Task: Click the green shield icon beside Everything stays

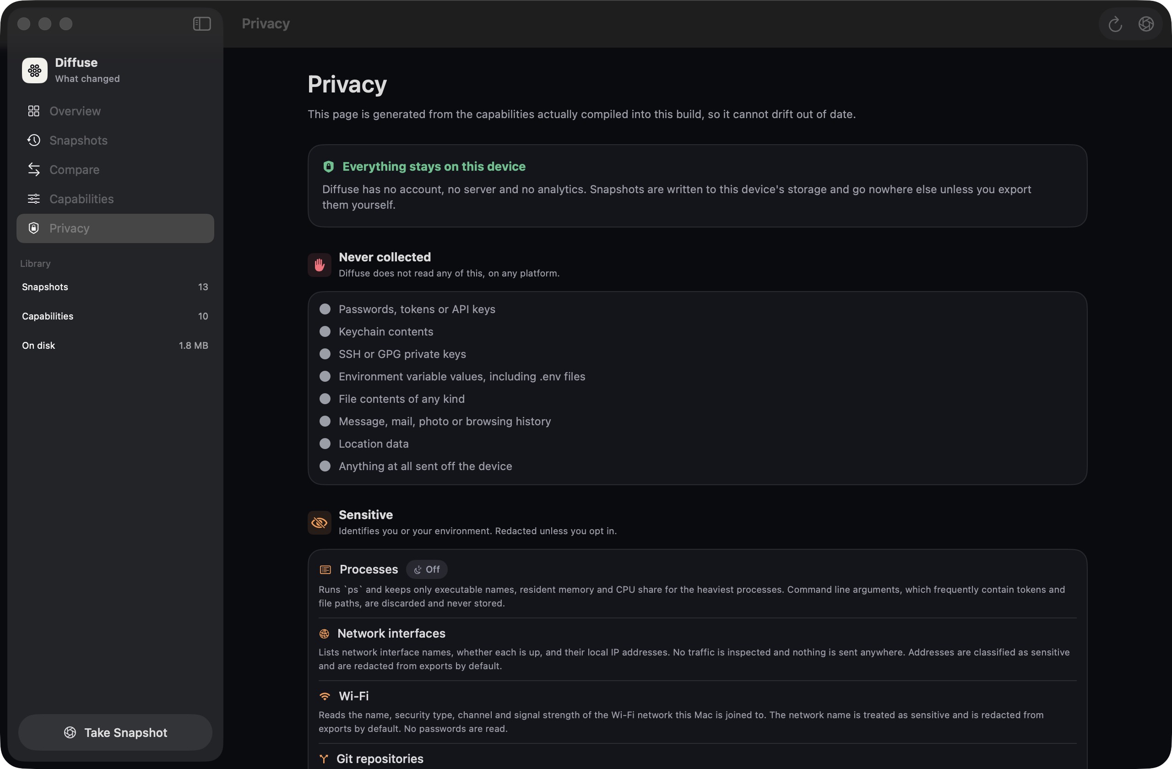Action: [x=328, y=167]
